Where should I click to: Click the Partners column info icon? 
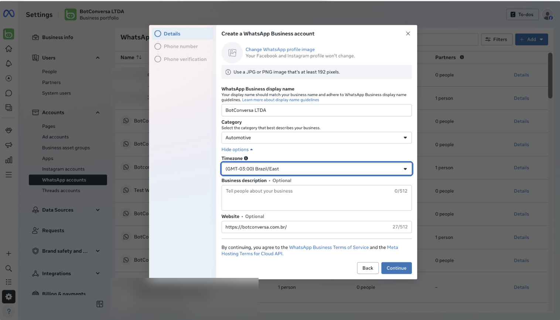[x=462, y=57]
